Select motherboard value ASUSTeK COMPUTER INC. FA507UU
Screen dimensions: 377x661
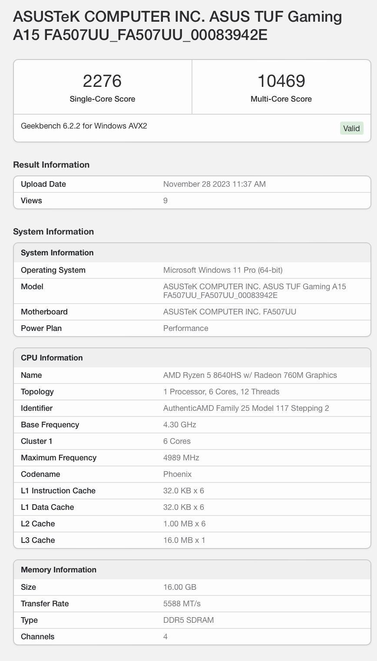pyautogui.click(x=230, y=312)
